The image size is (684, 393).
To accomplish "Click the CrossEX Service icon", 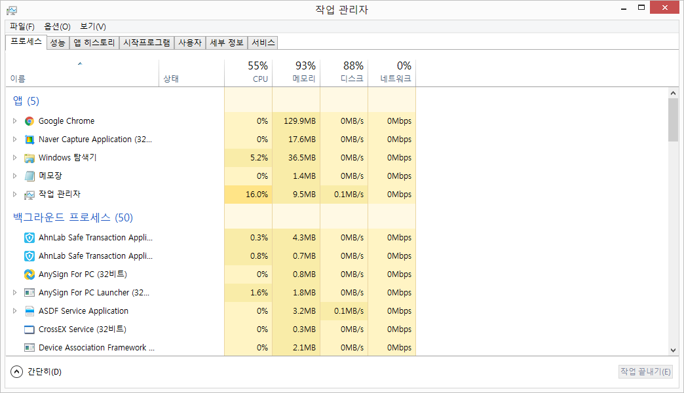I will [x=29, y=329].
